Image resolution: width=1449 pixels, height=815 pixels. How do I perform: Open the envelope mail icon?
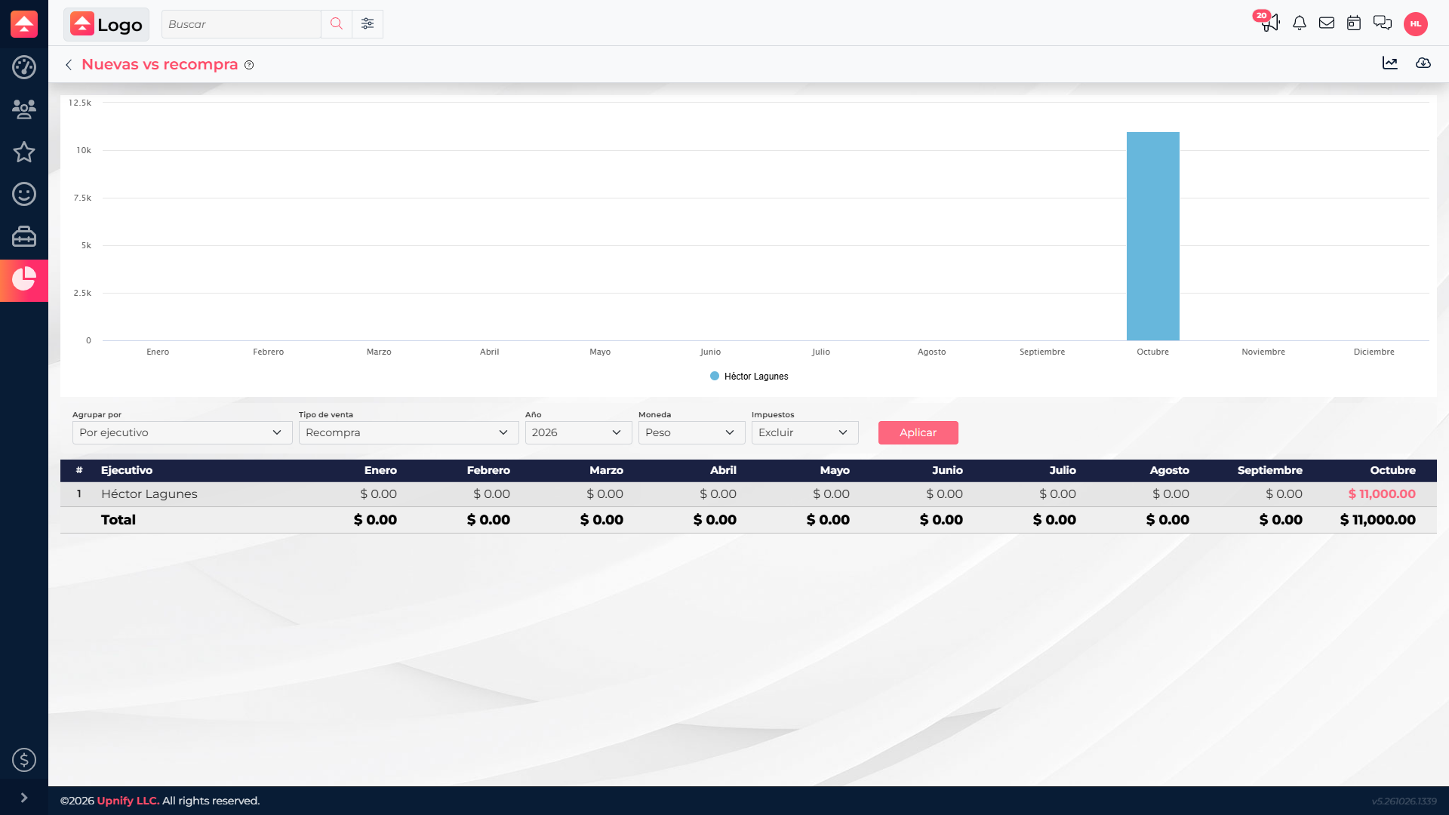click(1327, 23)
